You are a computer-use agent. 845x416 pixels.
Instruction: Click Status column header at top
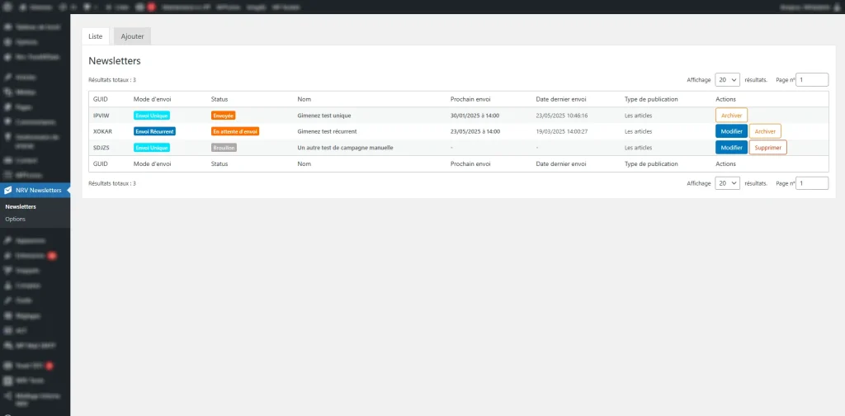[220, 99]
